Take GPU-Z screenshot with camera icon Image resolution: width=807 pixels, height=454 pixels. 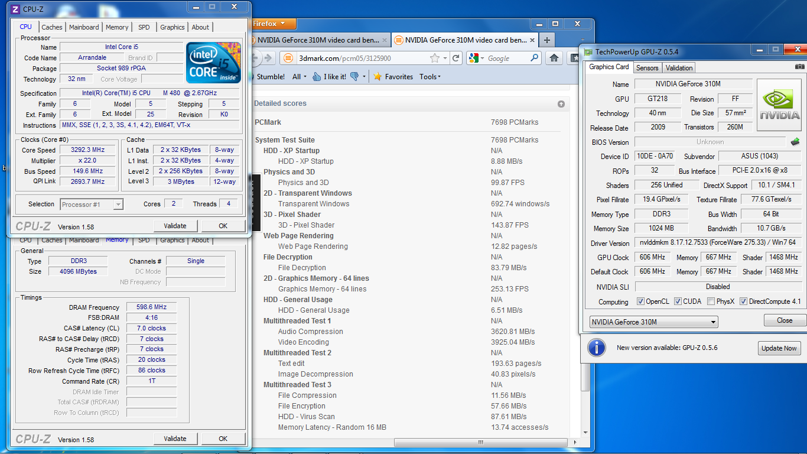799,67
